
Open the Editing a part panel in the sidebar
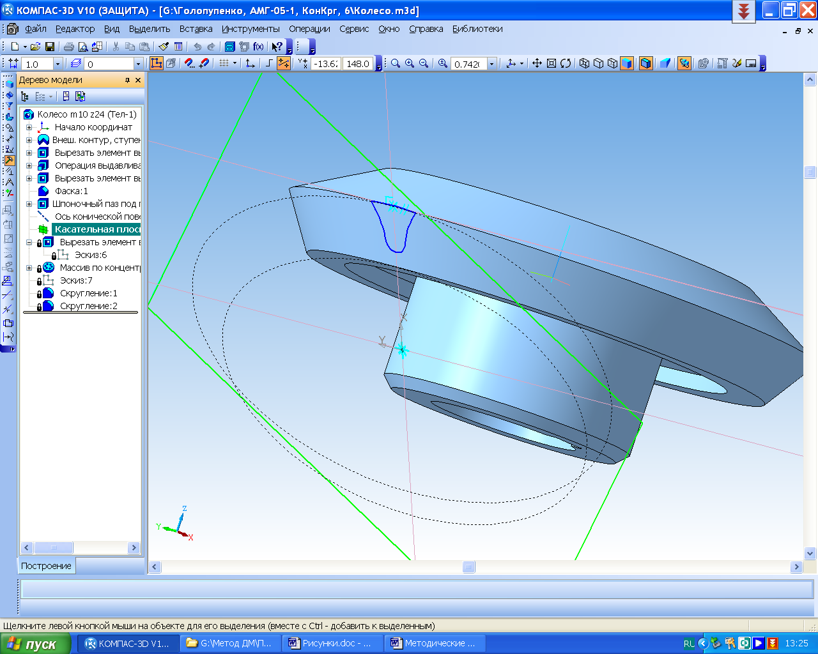(x=9, y=84)
